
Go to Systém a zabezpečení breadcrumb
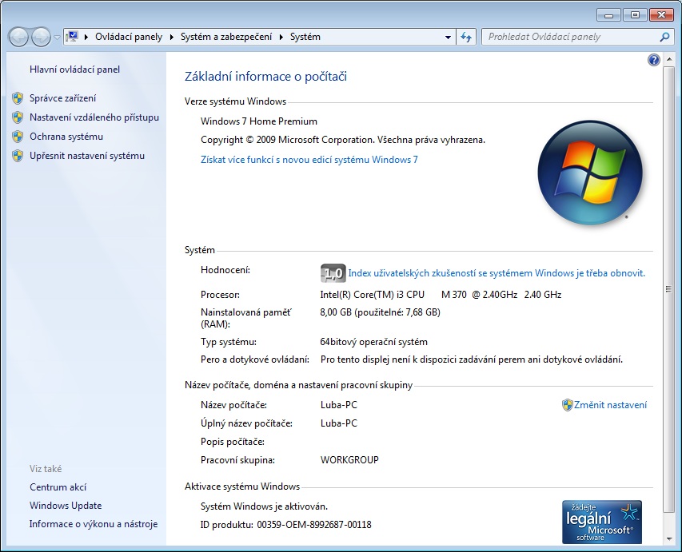(x=225, y=37)
